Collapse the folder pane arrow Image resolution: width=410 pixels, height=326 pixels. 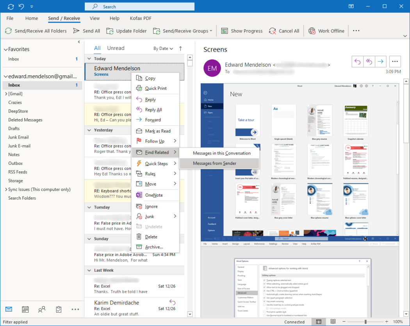point(79,42)
